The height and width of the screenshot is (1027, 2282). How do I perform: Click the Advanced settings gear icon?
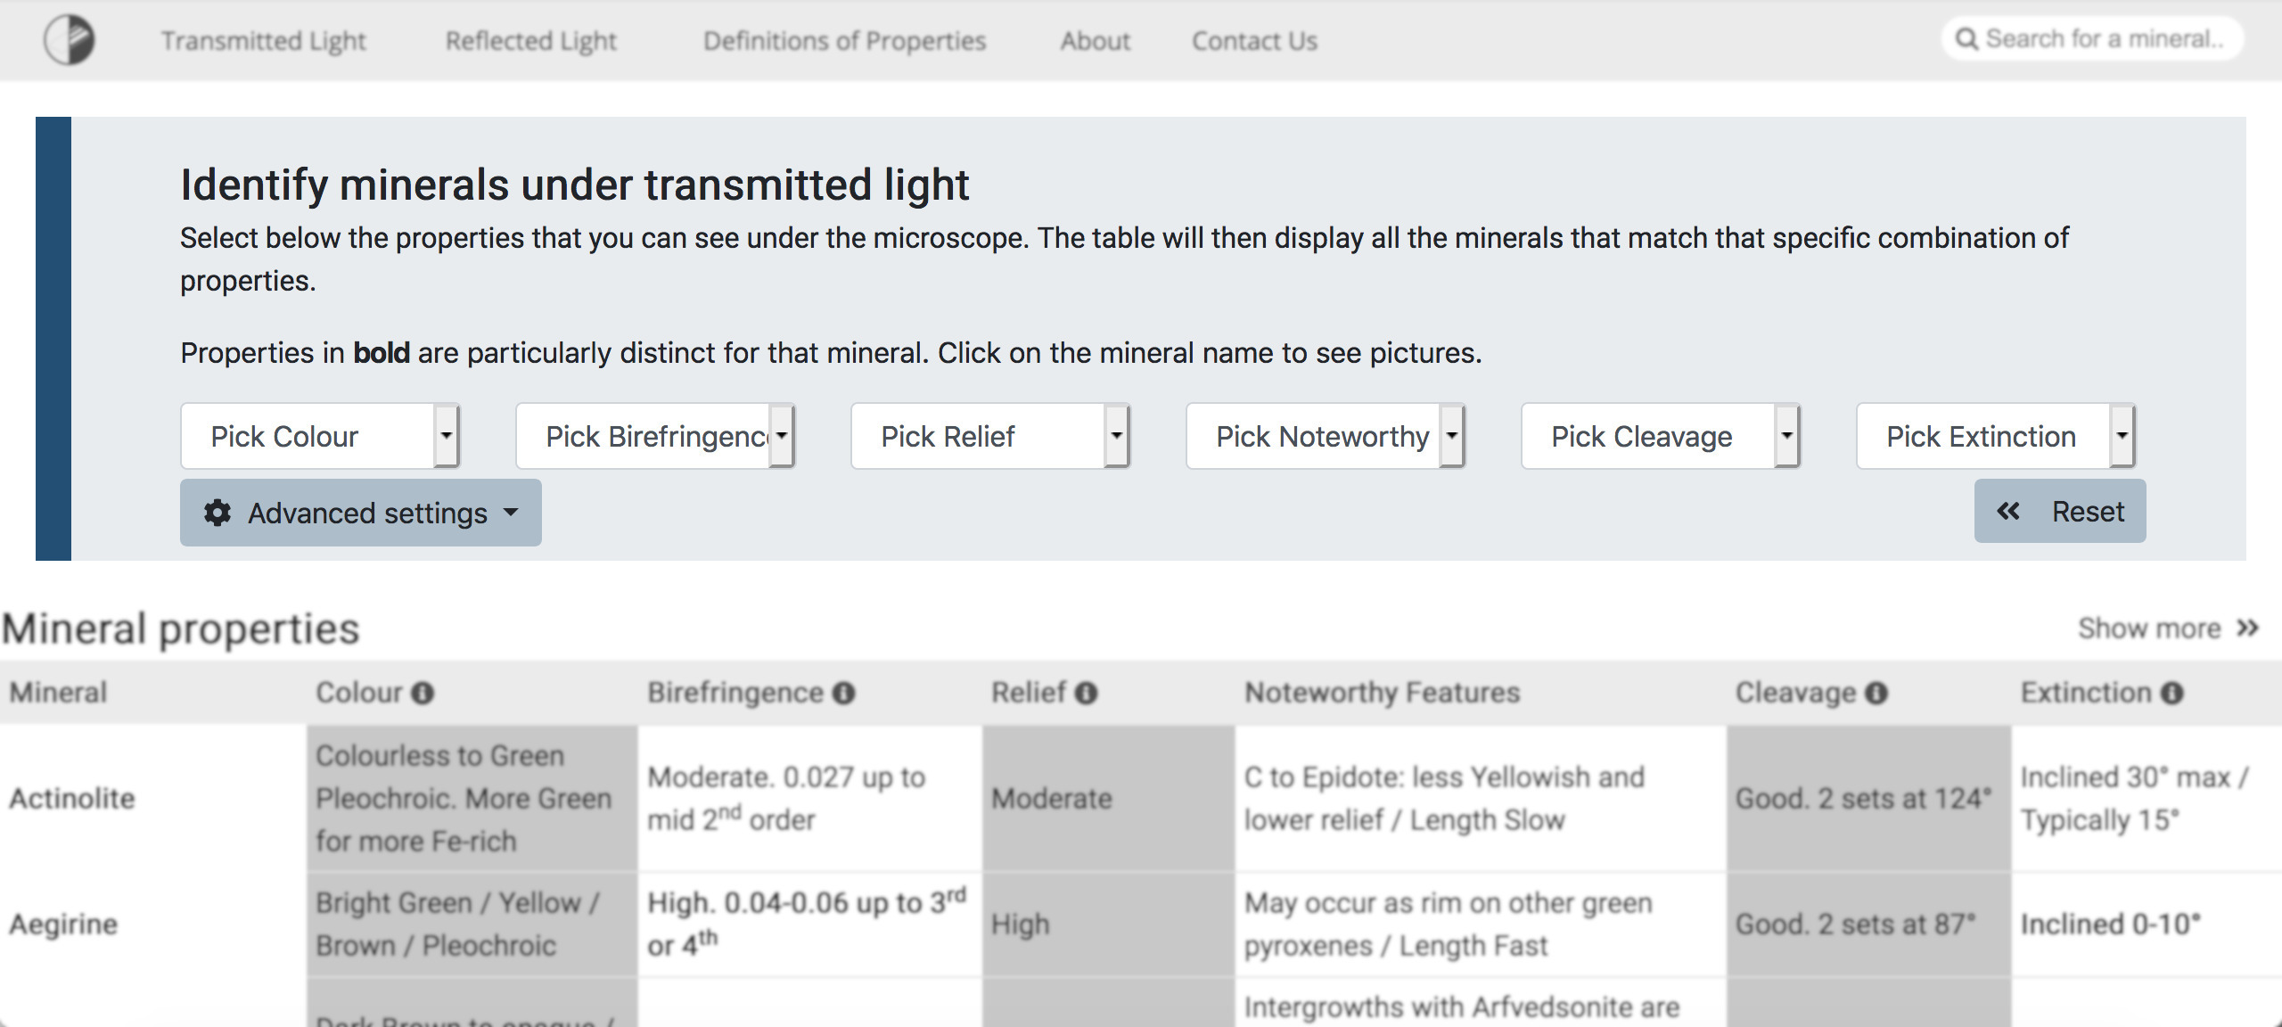[x=217, y=512]
